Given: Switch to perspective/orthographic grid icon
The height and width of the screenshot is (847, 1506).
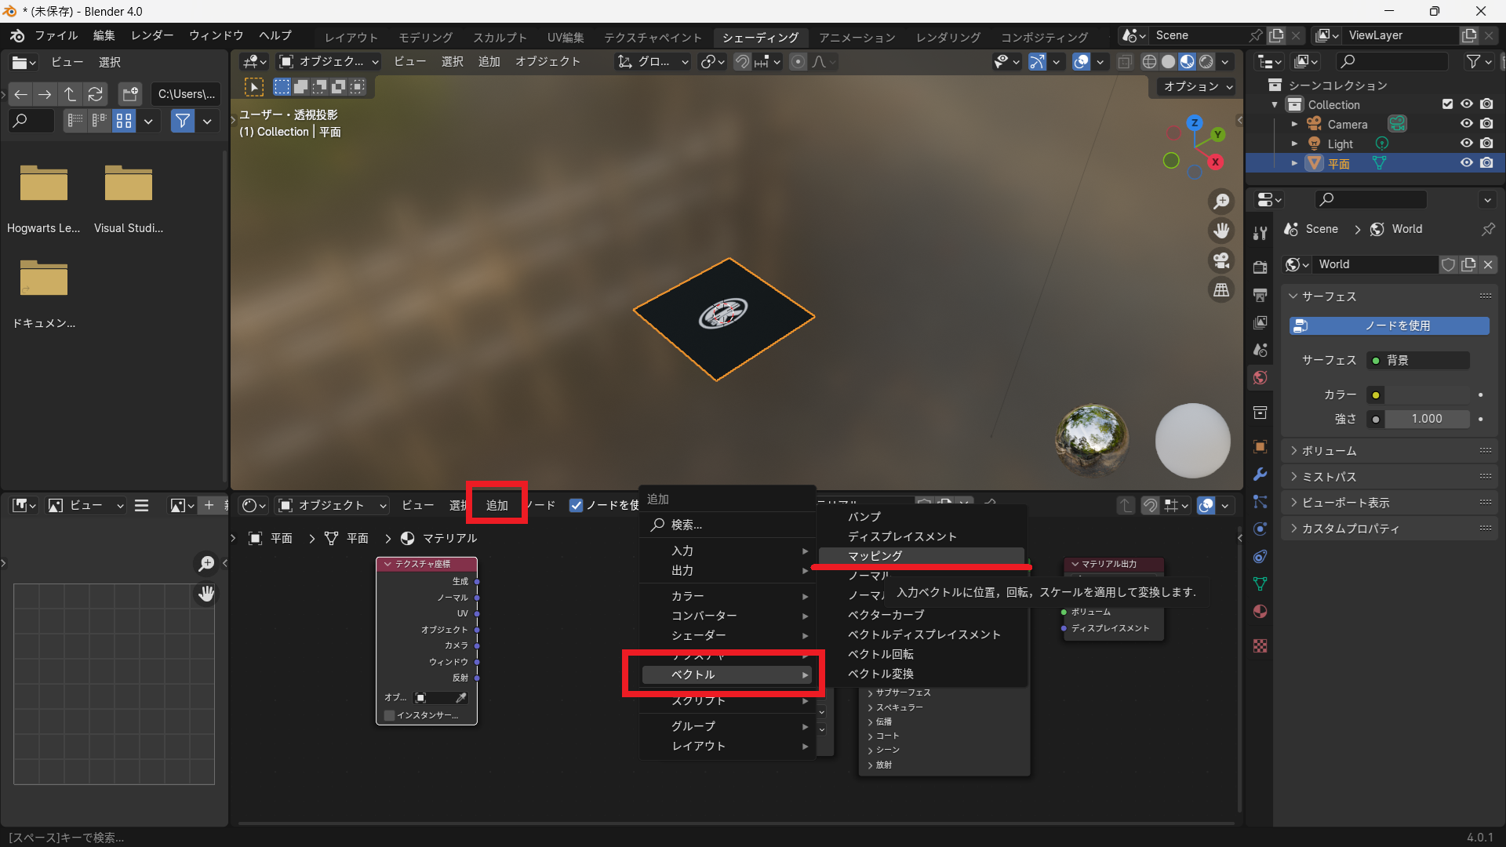Looking at the screenshot, I should coord(1221,290).
